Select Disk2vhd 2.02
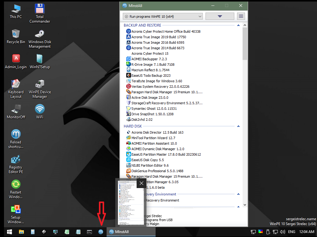The height and width of the screenshot is (237, 317). (x=139, y=120)
